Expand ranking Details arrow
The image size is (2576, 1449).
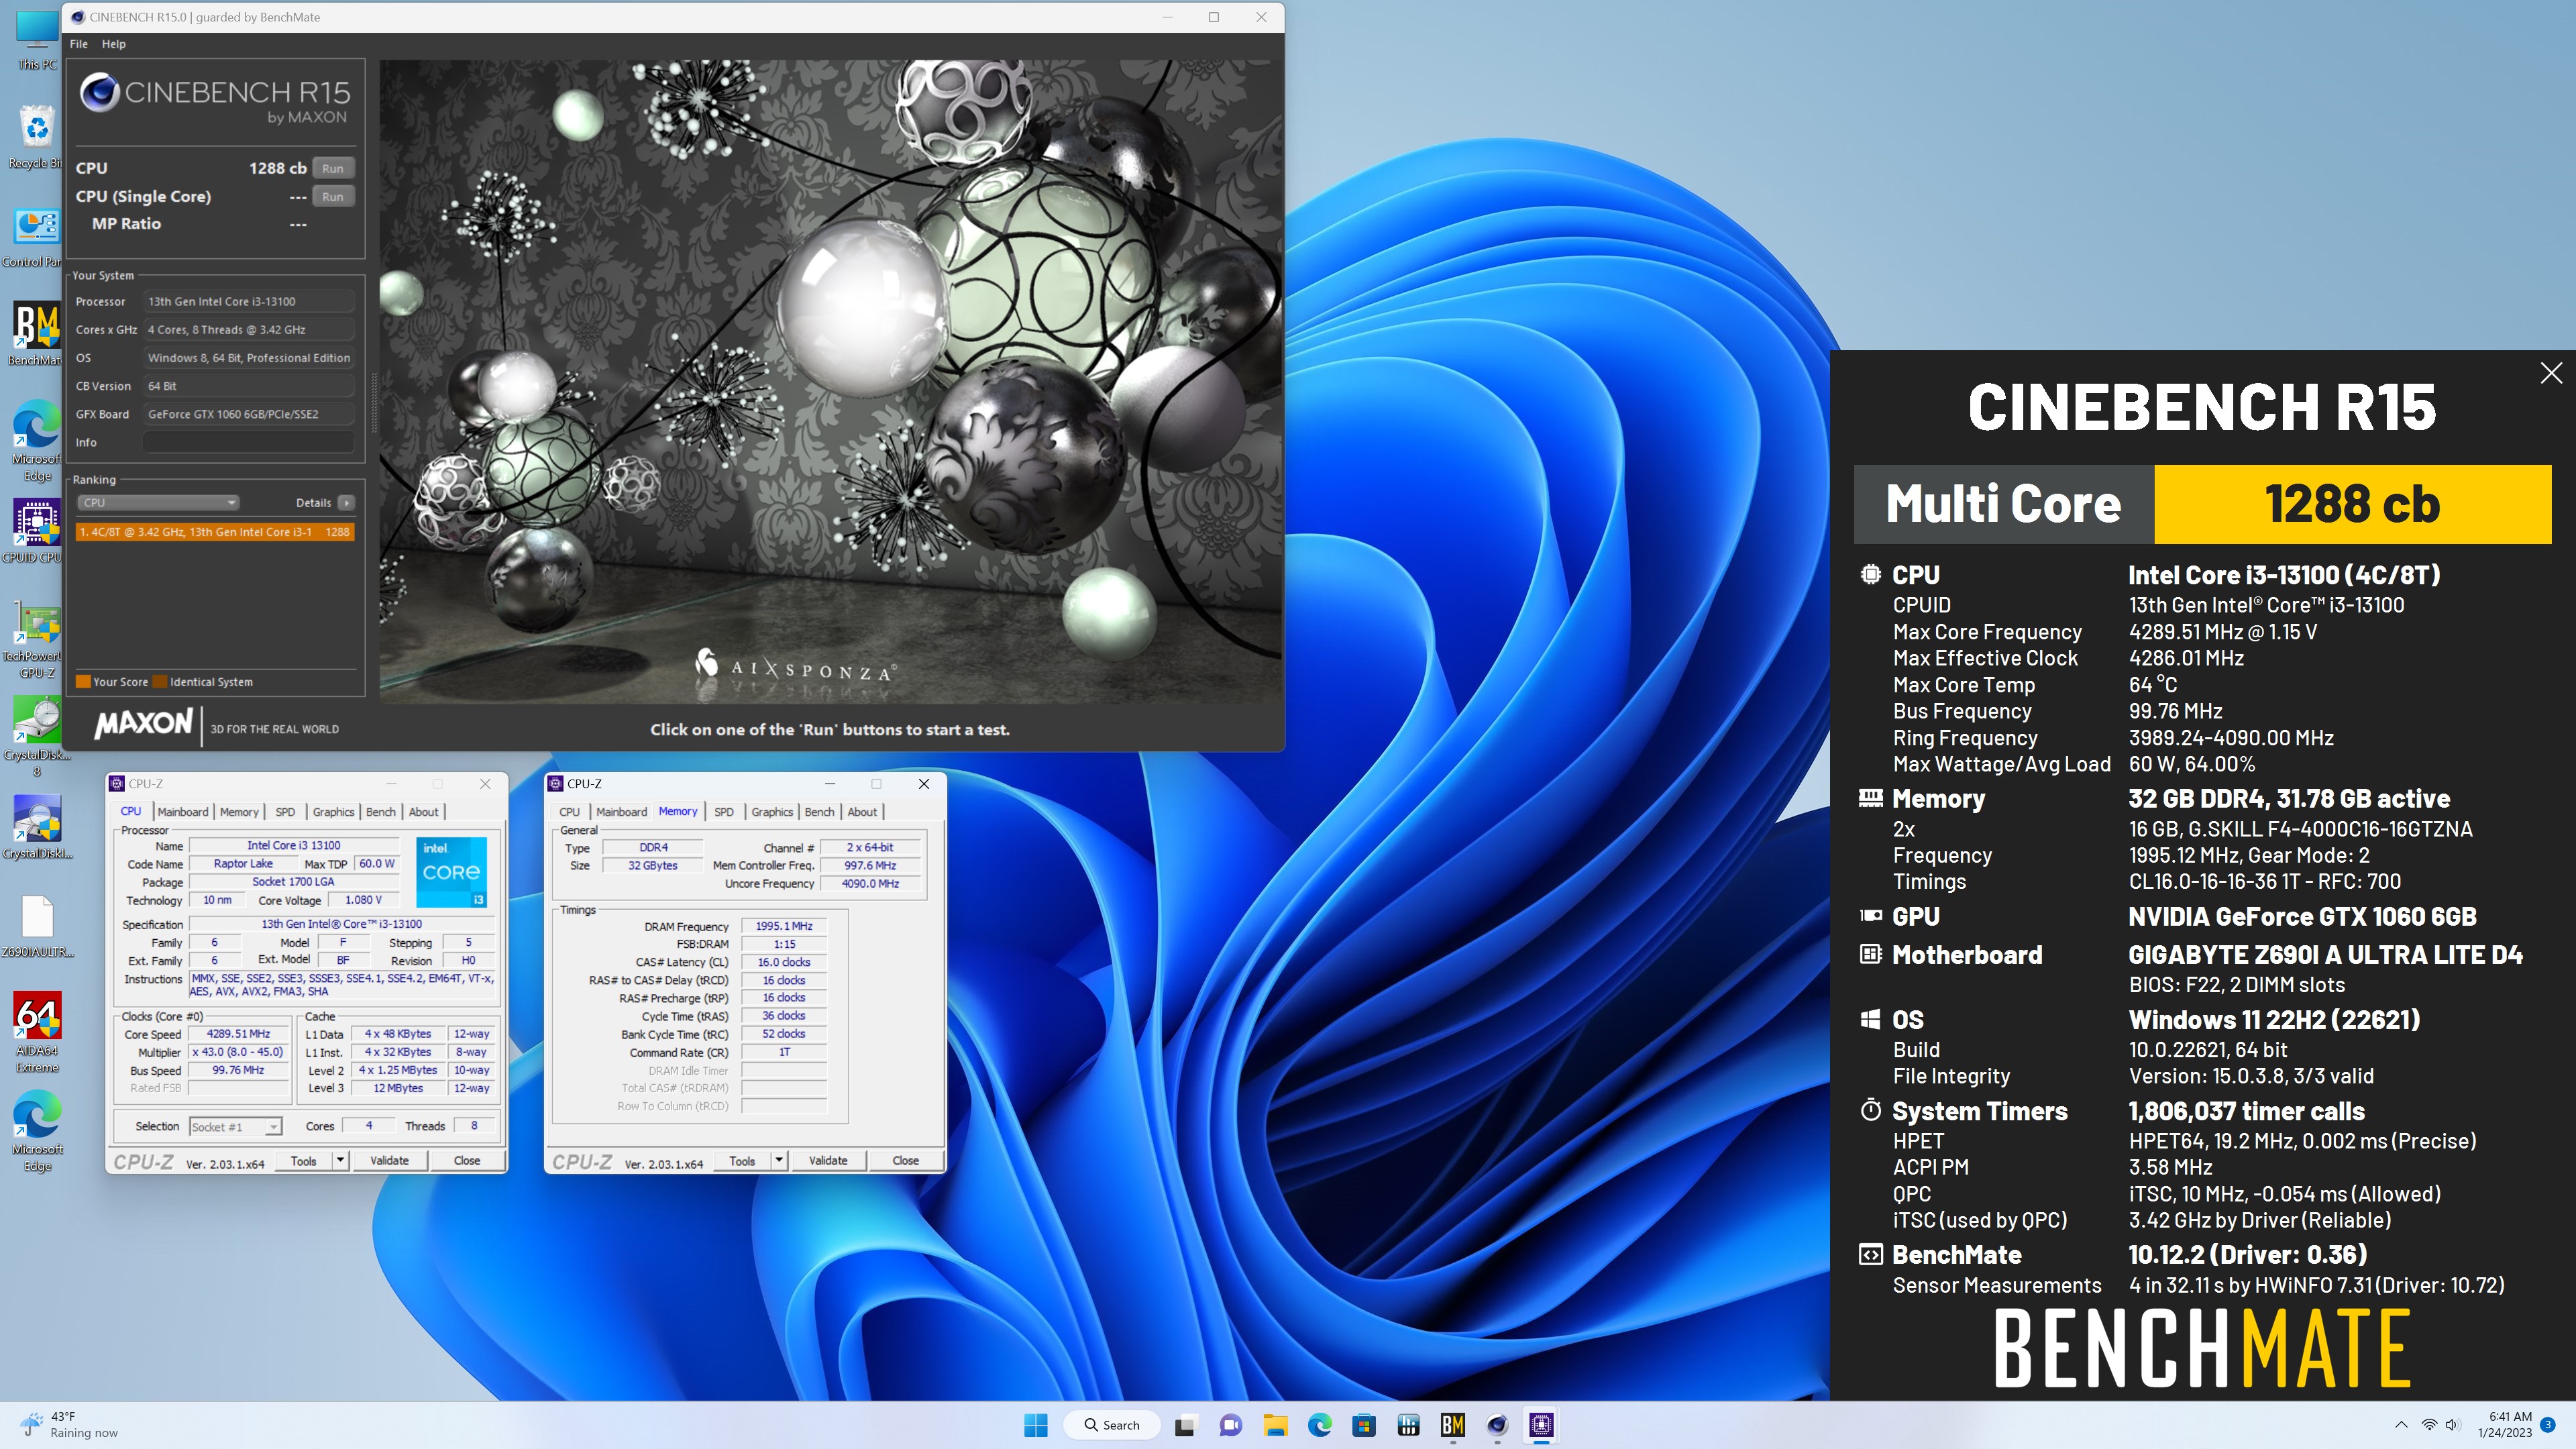point(346,503)
